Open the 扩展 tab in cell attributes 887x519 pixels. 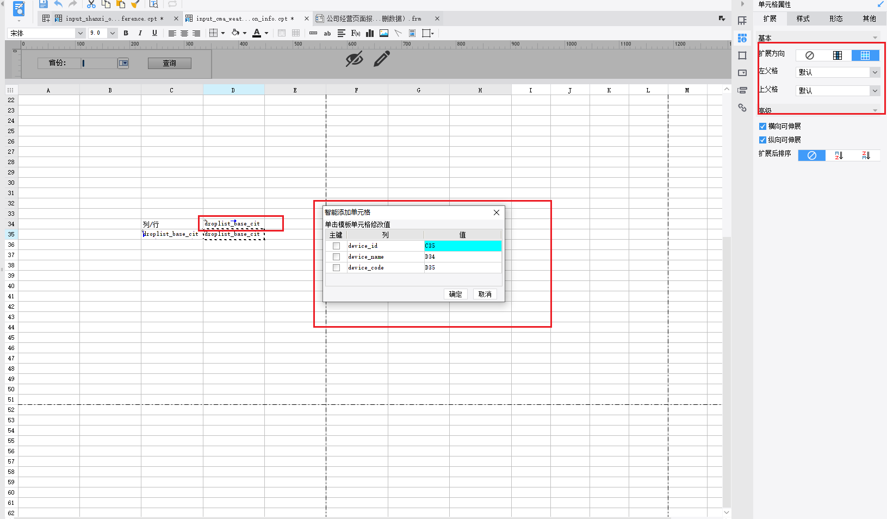click(770, 18)
